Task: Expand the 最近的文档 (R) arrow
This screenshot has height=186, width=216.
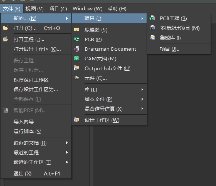Action: click(67, 143)
